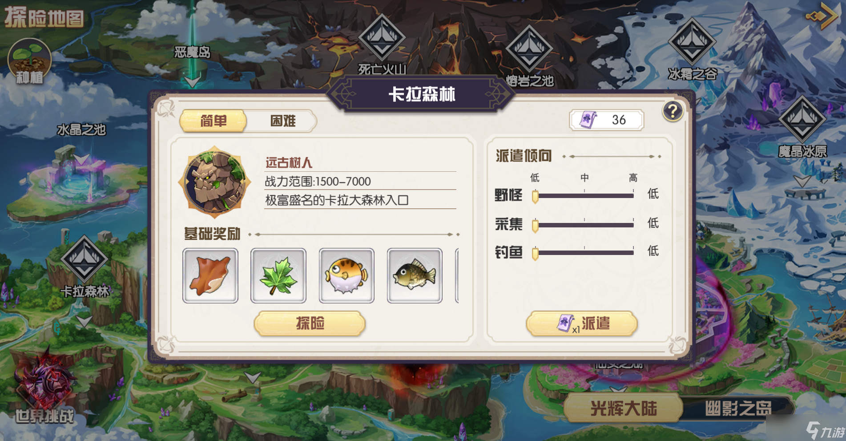846x441 pixels.
Task: Switch difficulty to 困难
Action: [283, 121]
